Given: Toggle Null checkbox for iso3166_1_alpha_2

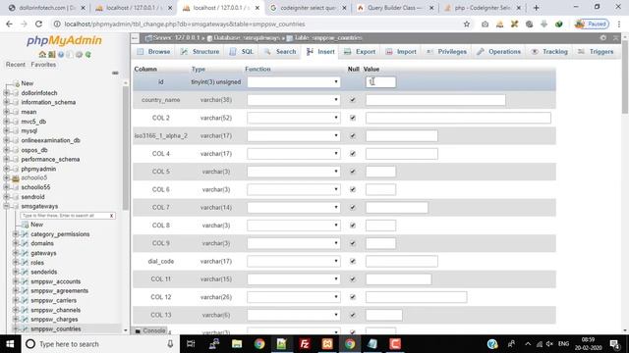Looking at the screenshot, I should 353,135.
